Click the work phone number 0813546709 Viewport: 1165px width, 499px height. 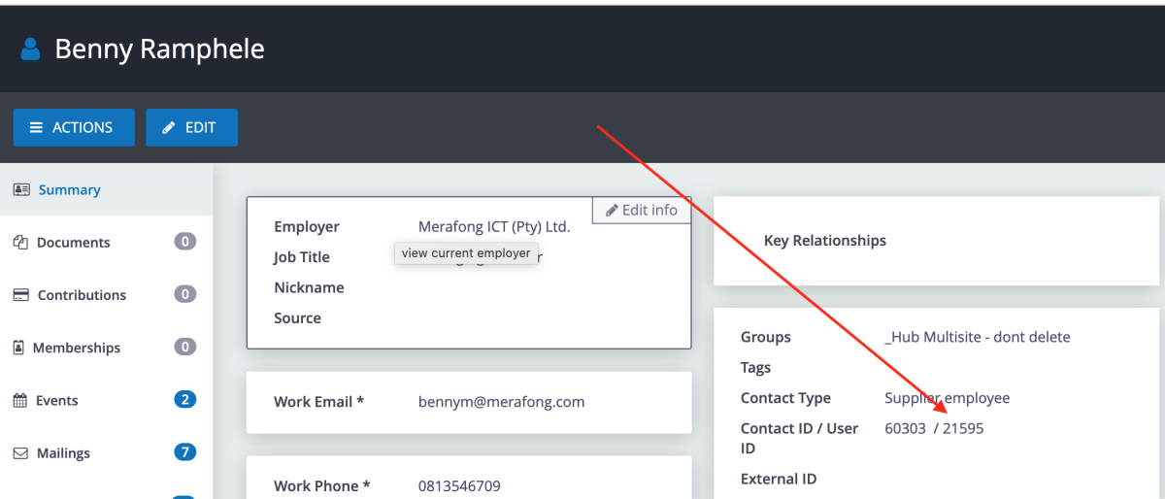click(459, 485)
